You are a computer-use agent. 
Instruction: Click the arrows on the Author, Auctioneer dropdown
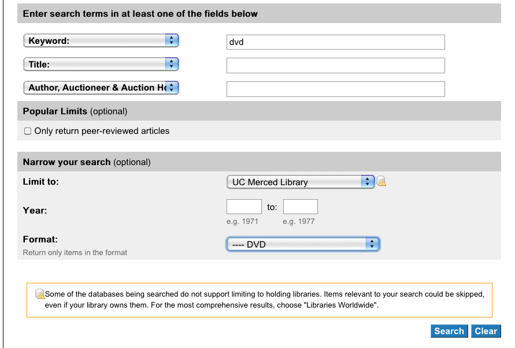tap(172, 88)
